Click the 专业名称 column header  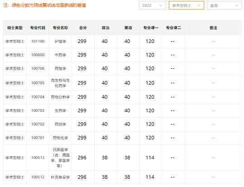pos(60,28)
